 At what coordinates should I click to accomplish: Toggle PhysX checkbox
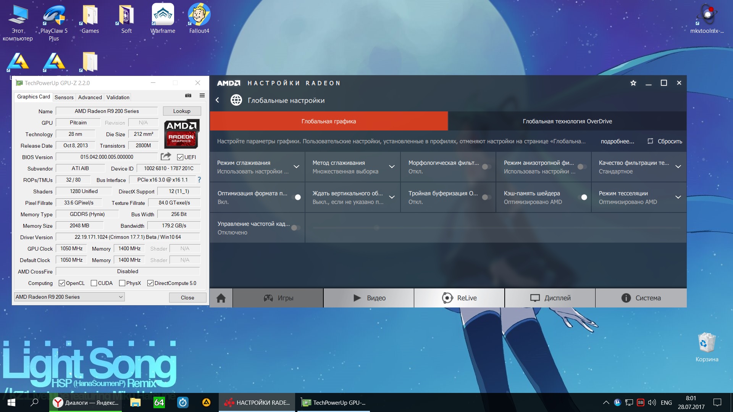click(122, 283)
